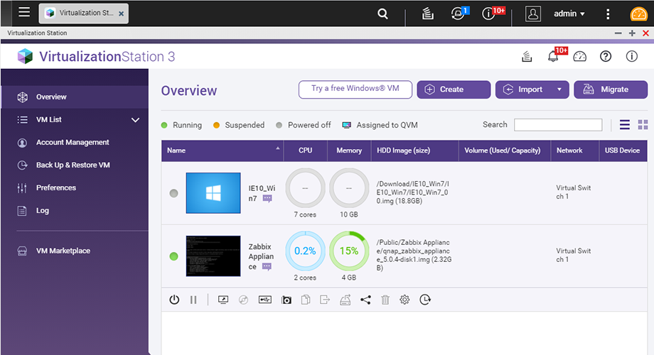Sort by the Name column header
Screen dimensions: 654x355
click(223, 151)
